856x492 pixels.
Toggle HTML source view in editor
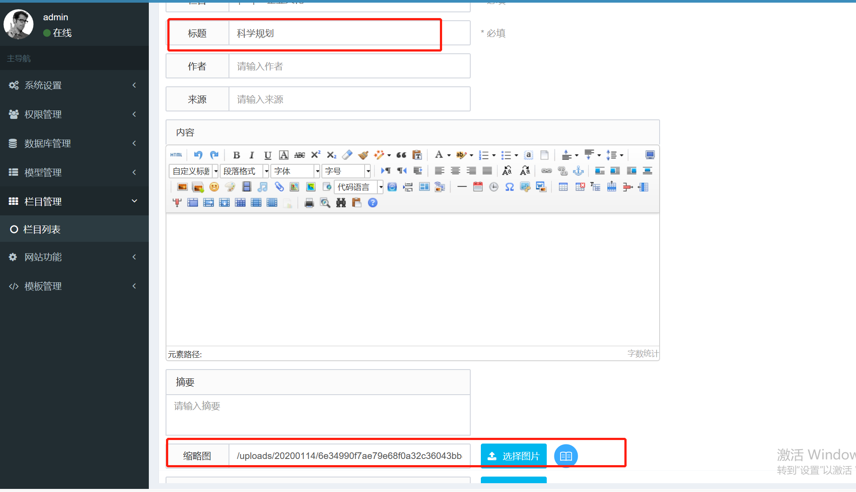176,155
